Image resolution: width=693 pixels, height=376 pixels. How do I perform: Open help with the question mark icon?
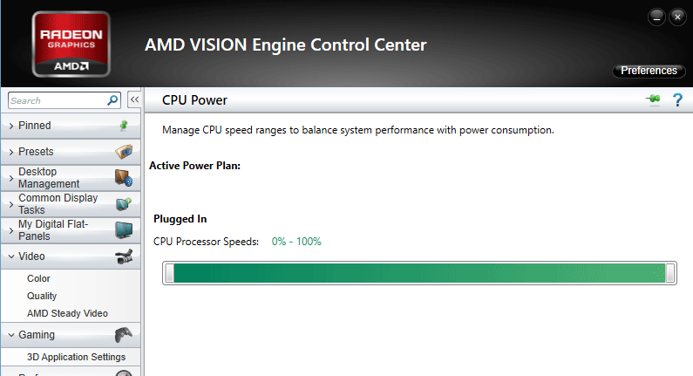[x=677, y=100]
